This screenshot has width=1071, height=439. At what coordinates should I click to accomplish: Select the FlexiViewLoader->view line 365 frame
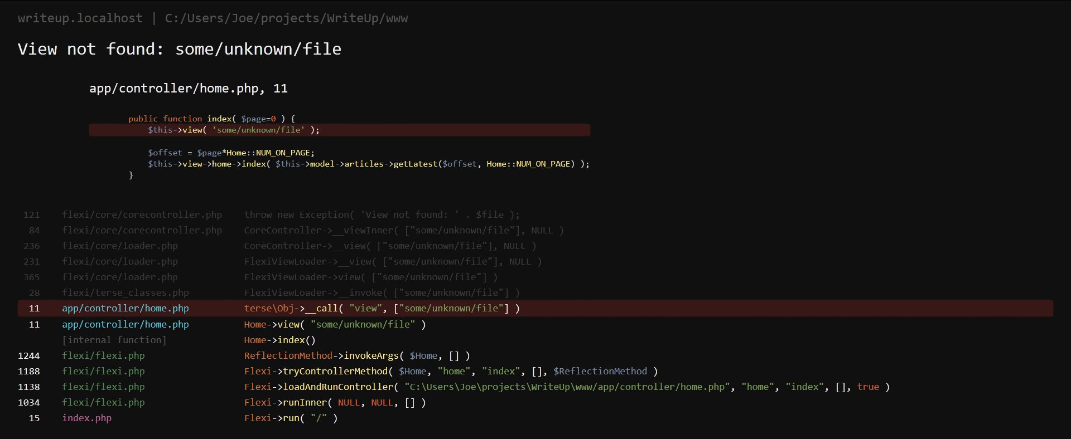tap(535, 277)
